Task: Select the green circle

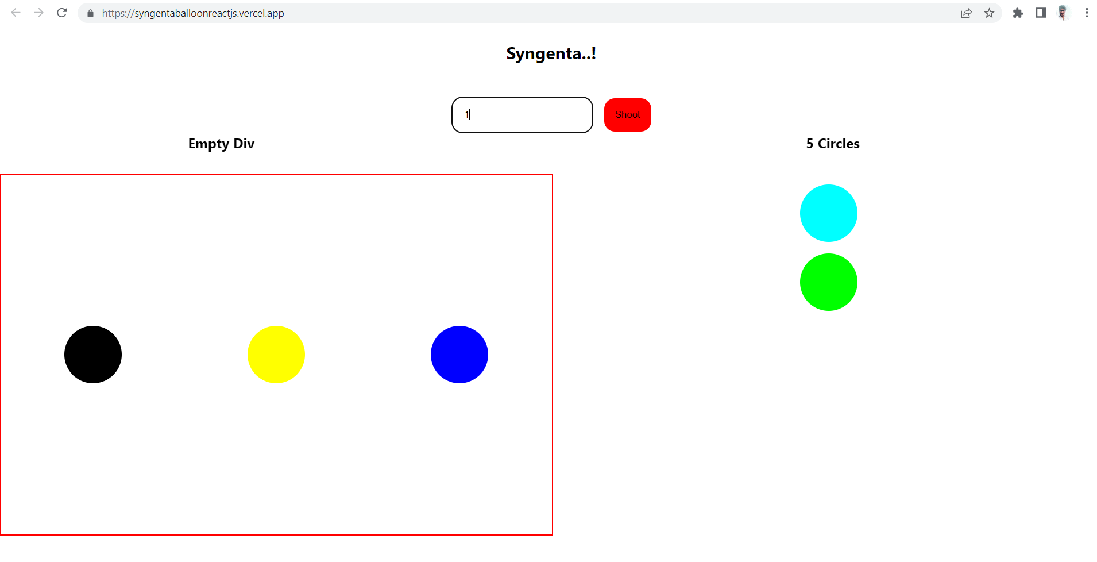Action: [829, 282]
